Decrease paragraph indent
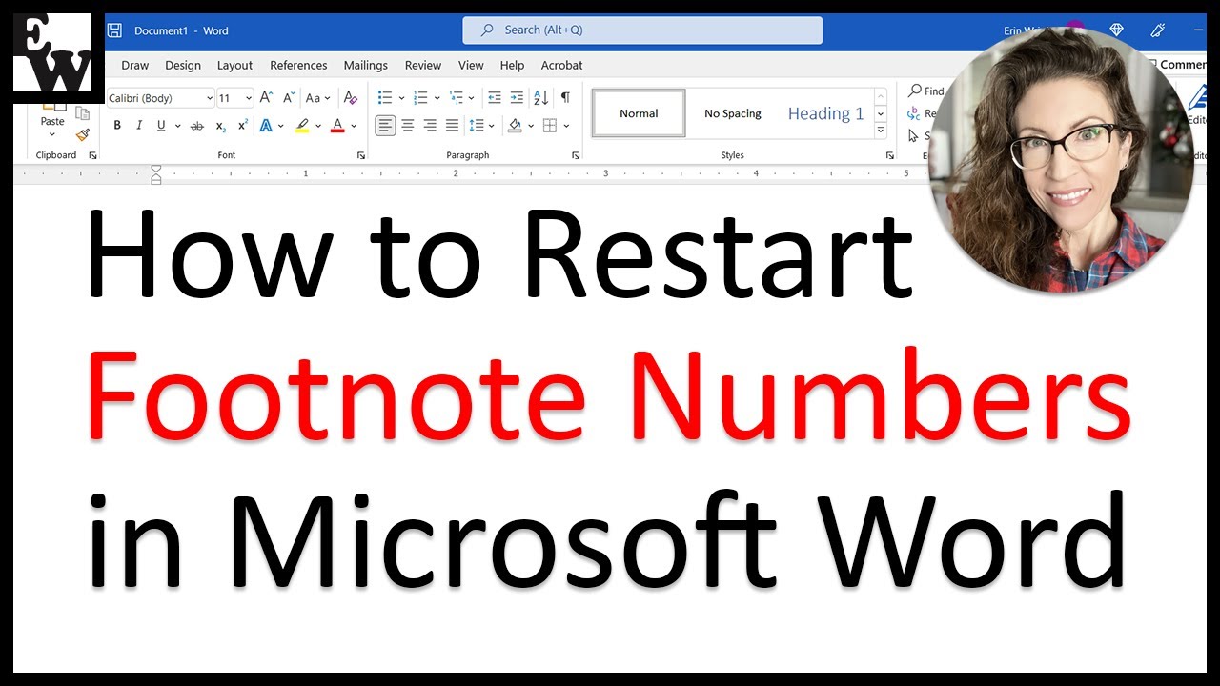 (x=495, y=98)
